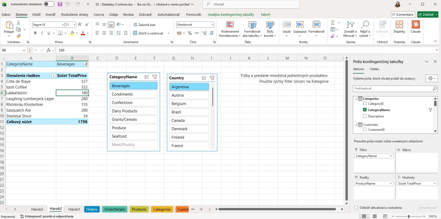Click the Zalomiť text button
Screen dimensions: 441x219
tap(144, 25)
